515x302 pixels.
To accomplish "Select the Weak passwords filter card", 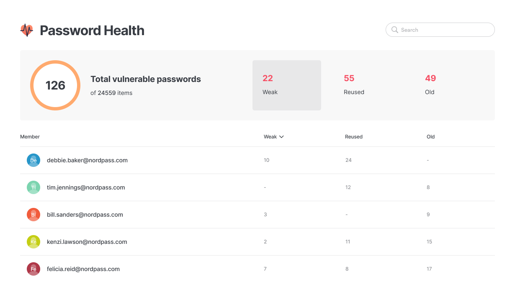I will pyautogui.click(x=287, y=85).
